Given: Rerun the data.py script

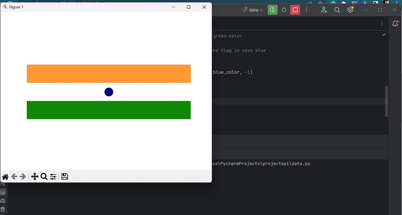Looking at the screenshot, I should [x=272, y=10].
